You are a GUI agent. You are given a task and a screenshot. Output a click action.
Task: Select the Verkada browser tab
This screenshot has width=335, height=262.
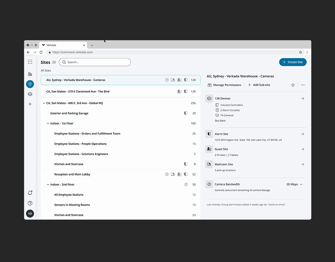(x=63, y=45)
